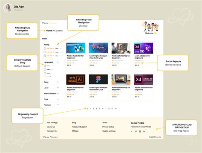
Task: Open the blue Adobe Illustrator course thumbnail
Action: click(x=76, y=48)
